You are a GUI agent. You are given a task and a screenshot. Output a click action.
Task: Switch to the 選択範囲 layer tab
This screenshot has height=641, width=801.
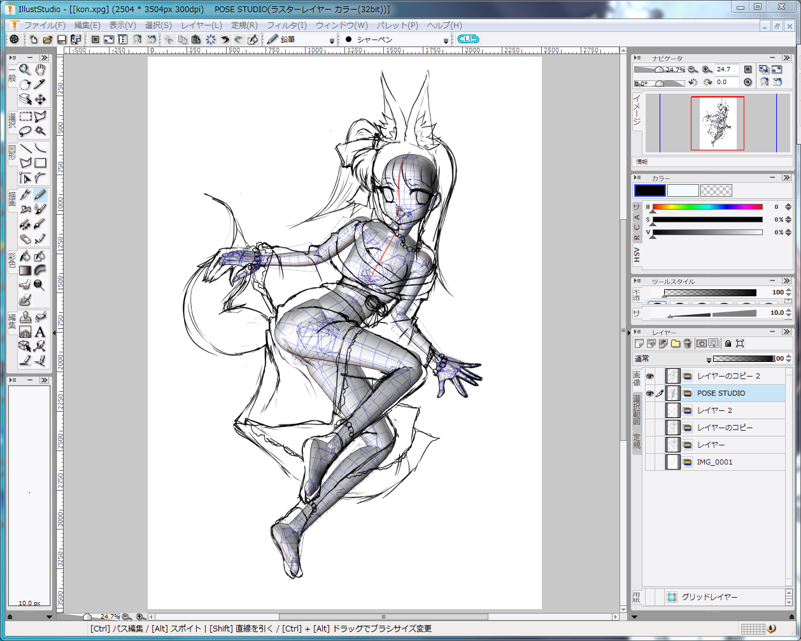pyautogui.click(x=637, y=410)
